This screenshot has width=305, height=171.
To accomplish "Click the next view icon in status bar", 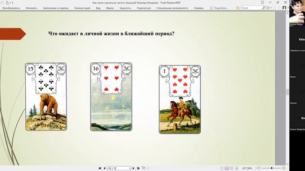I will [148, 168].
